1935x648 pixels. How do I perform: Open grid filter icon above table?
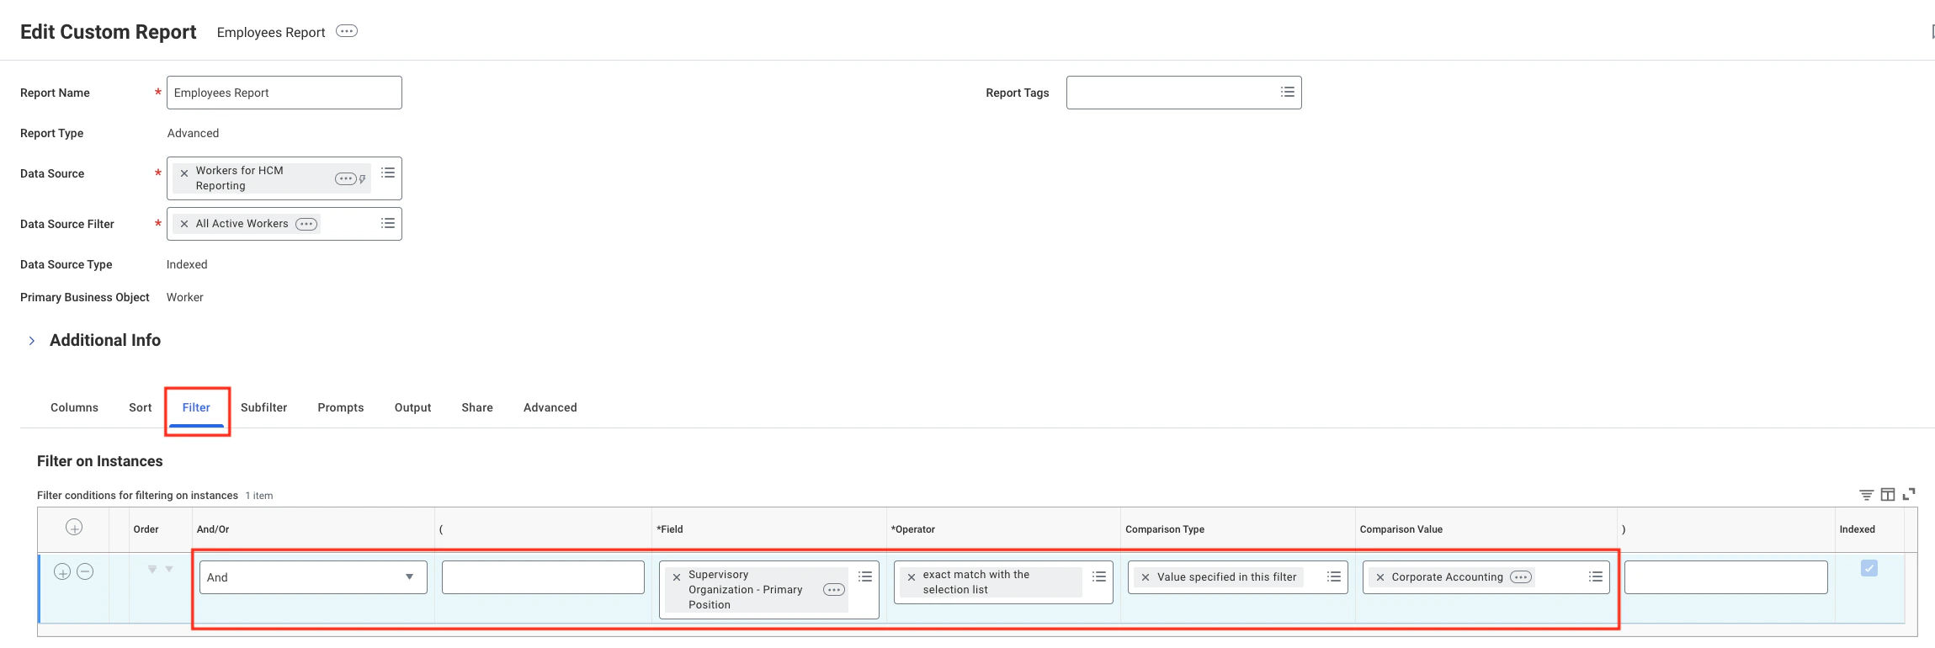coord(1867,494)
